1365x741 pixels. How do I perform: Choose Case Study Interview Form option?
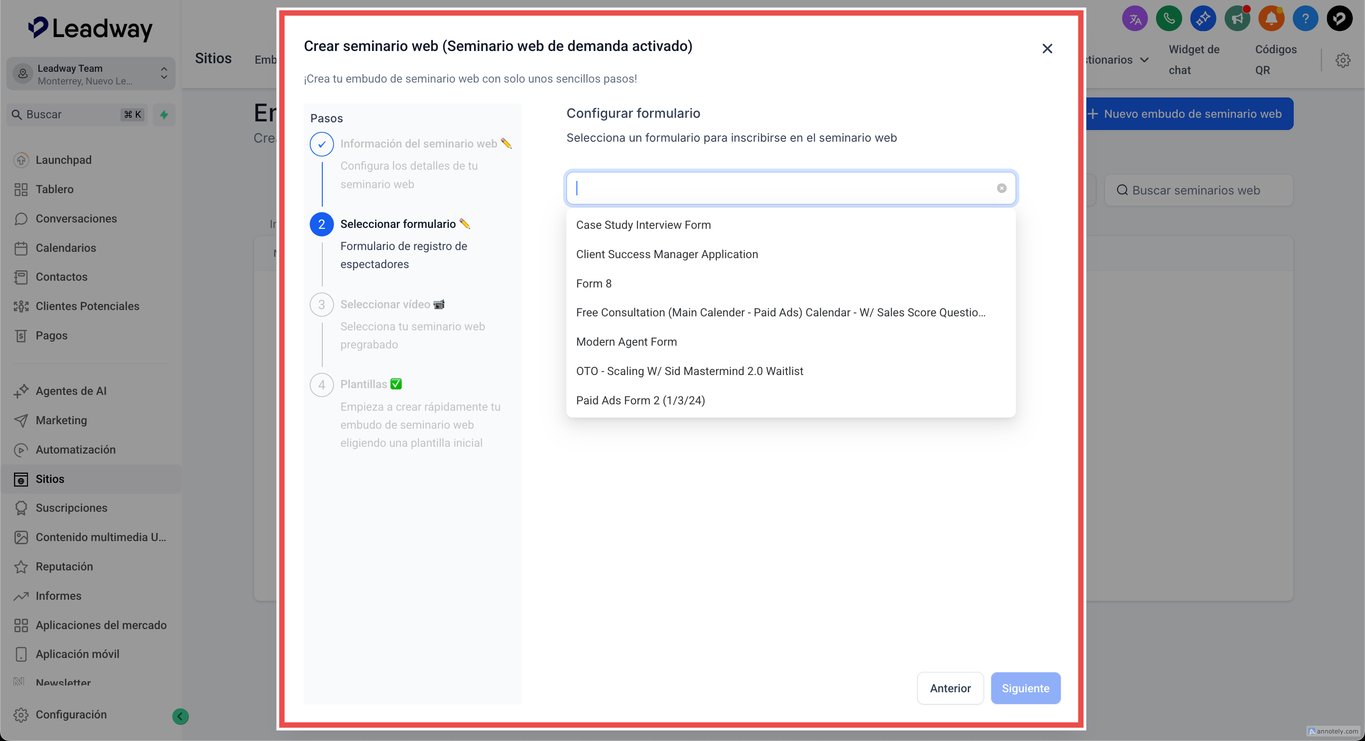pyautogui.click(x=643, y=225)
